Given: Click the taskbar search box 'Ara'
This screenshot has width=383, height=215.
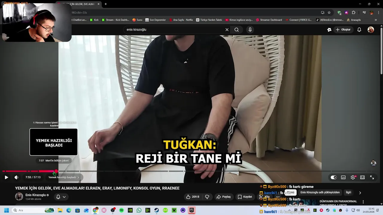Looking at the screenshot, I should [33, 210].
